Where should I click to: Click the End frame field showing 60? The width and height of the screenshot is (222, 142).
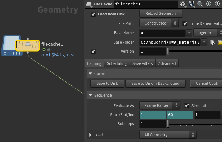click(x=180, y=115)
